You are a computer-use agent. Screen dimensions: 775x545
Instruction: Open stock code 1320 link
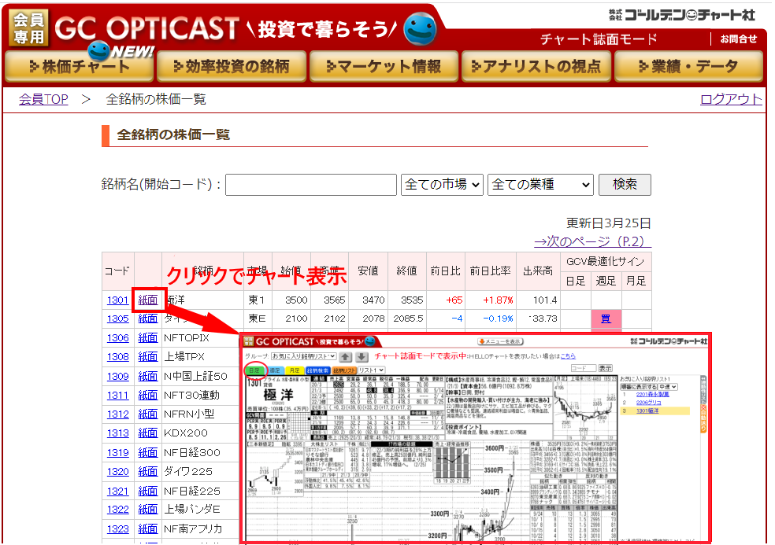click(117, 472)
